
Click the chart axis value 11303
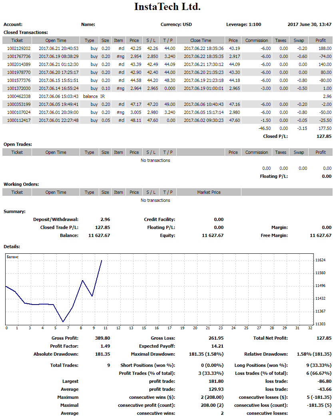click(x=320, y=324)
